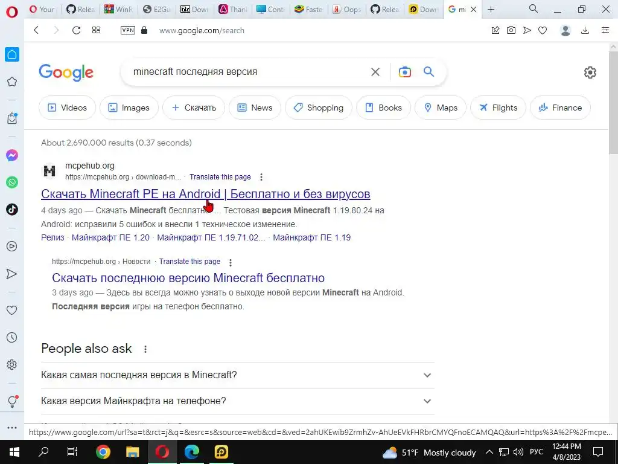Open My Flow arrow icon in sidebar

point(12,274)
